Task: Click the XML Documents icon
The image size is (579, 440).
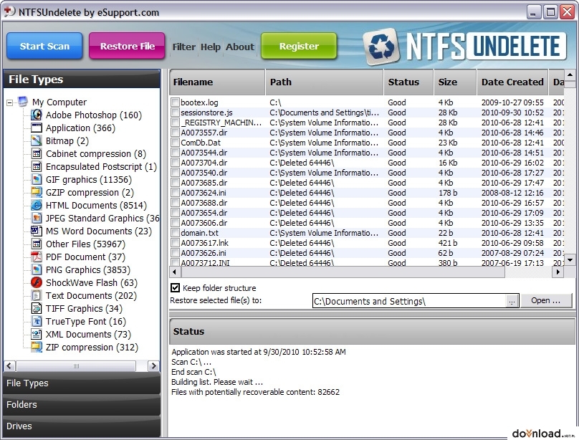Action: point(36,335)
